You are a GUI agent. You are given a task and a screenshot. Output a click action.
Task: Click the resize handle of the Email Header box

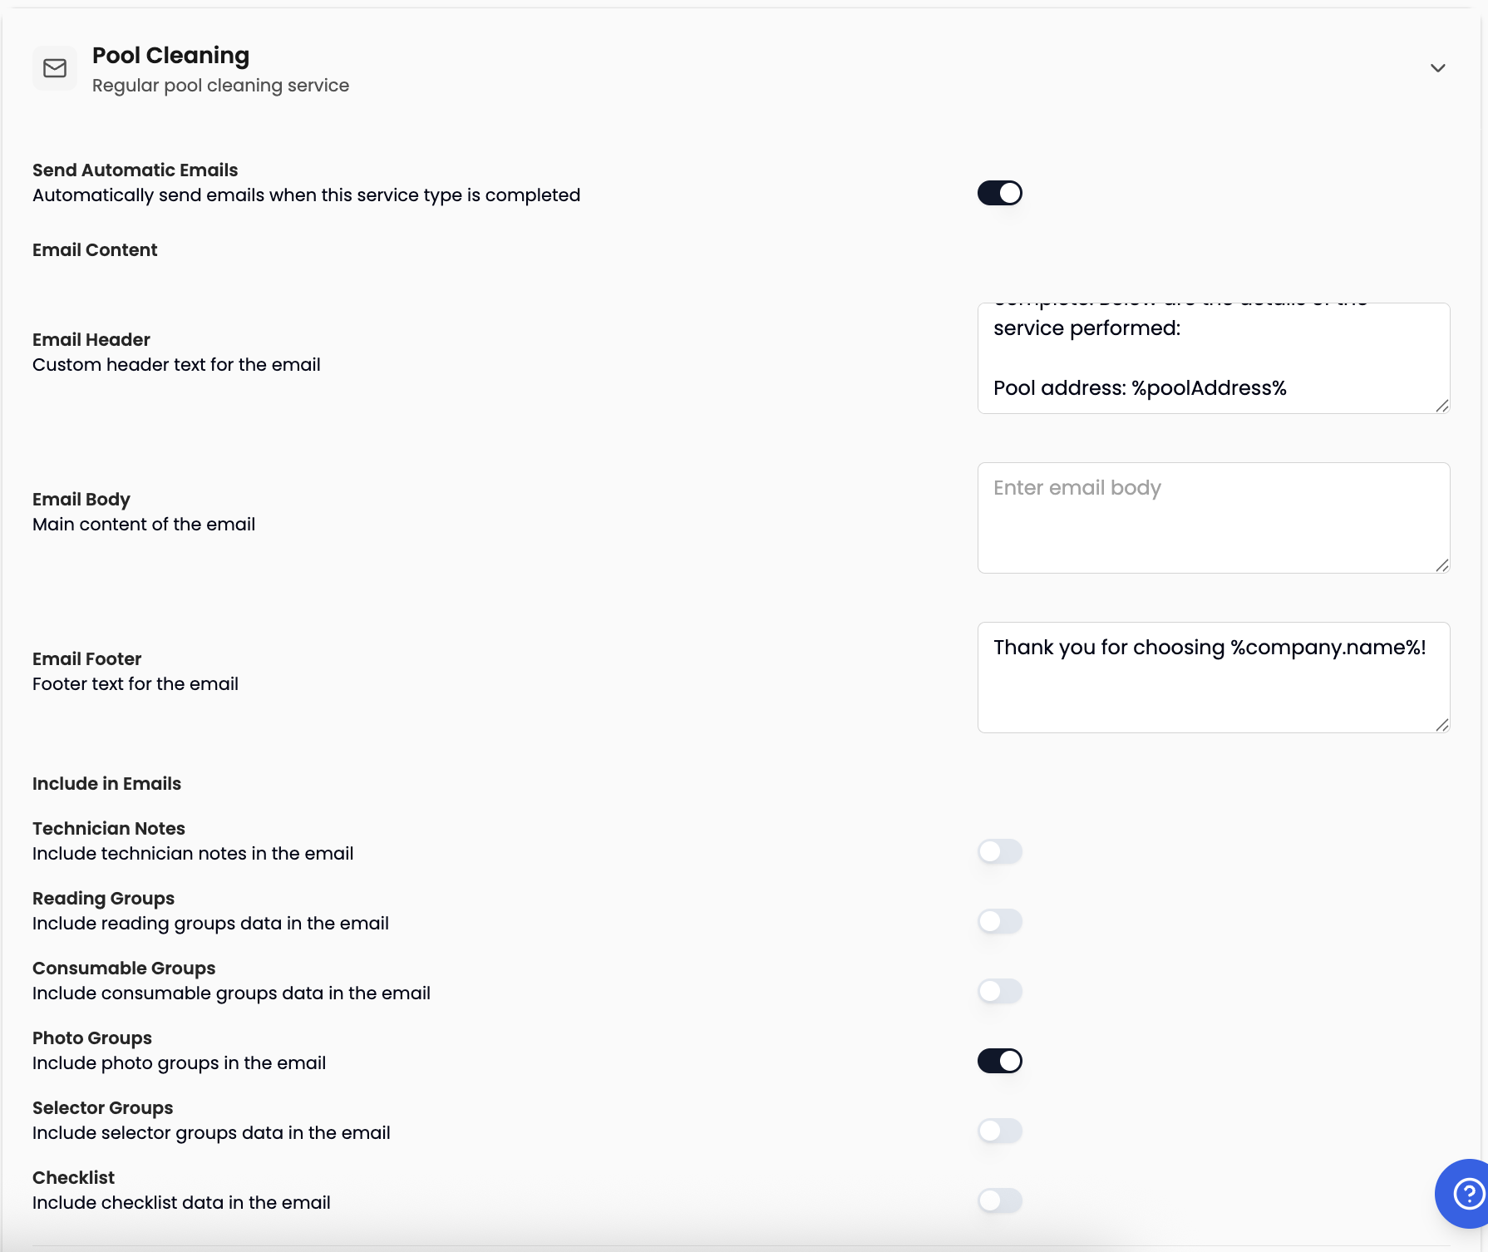(1442, 407)
